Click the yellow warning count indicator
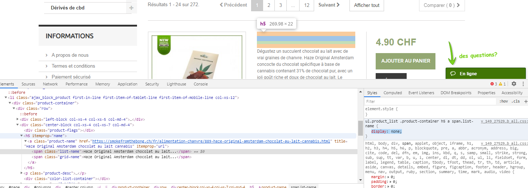The height and width of the screenshot is (188, 528). [x=502, y=84]
